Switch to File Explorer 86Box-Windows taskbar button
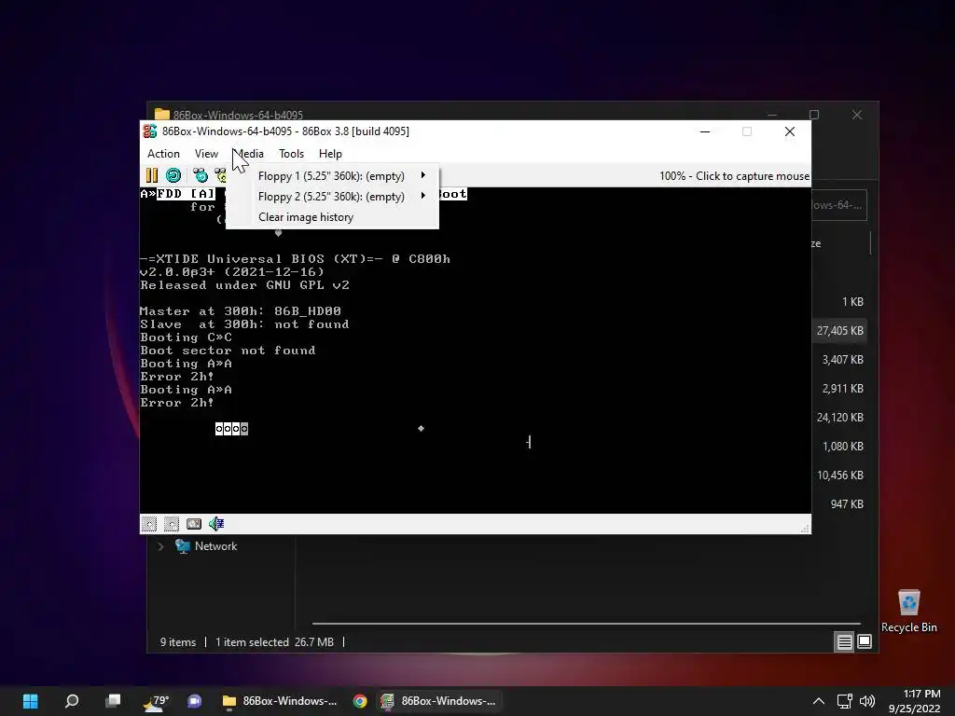 click(280, 701)
